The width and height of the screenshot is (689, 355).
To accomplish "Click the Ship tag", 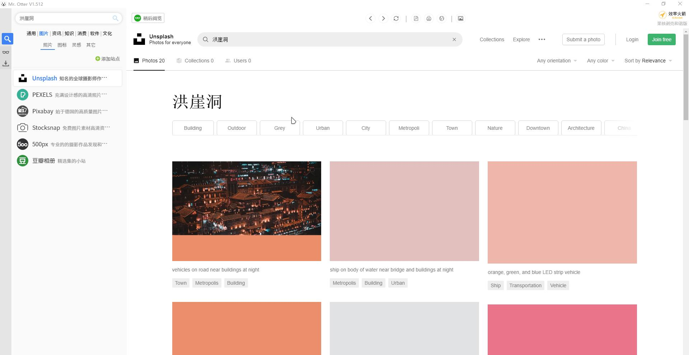I will [x=496, y=285].
